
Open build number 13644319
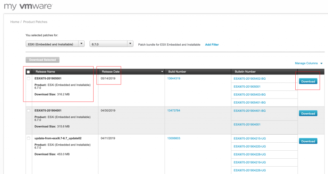[x=174, y=78]
